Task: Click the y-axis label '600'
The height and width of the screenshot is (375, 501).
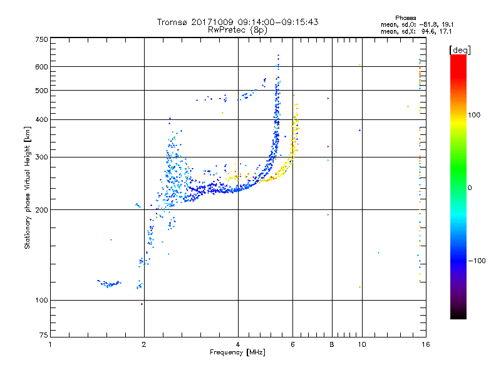Action: [41, 67]
